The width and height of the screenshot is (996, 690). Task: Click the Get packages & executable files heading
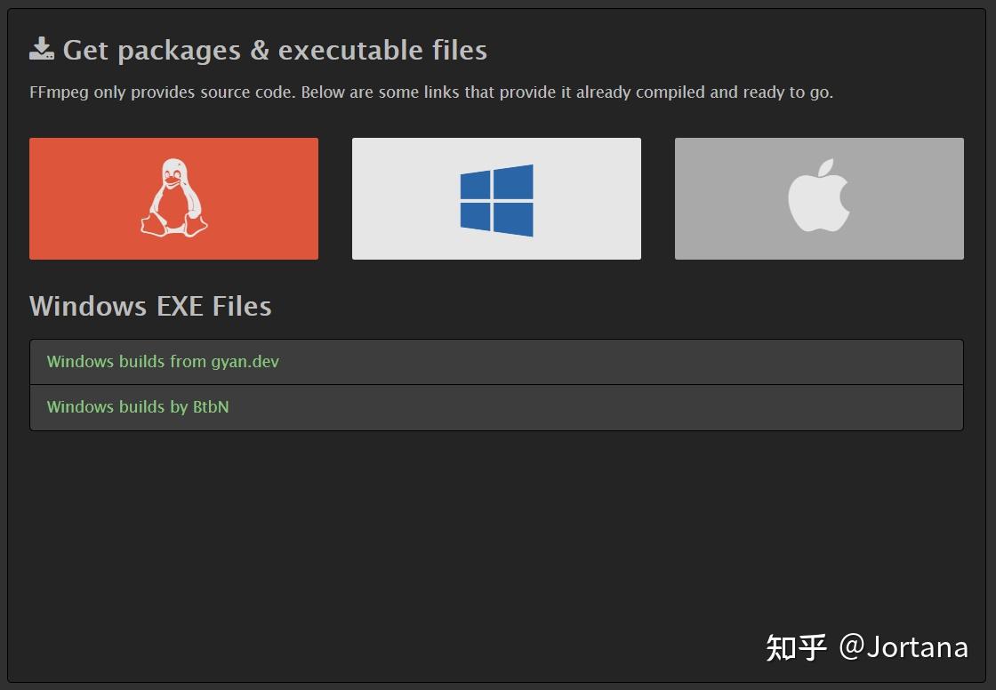coord(275,50)
